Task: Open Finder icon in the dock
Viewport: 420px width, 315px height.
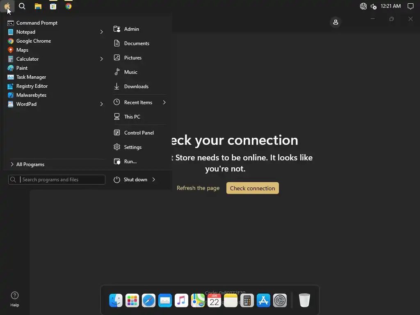Action: pyautogui.click(x=116, y=300)
